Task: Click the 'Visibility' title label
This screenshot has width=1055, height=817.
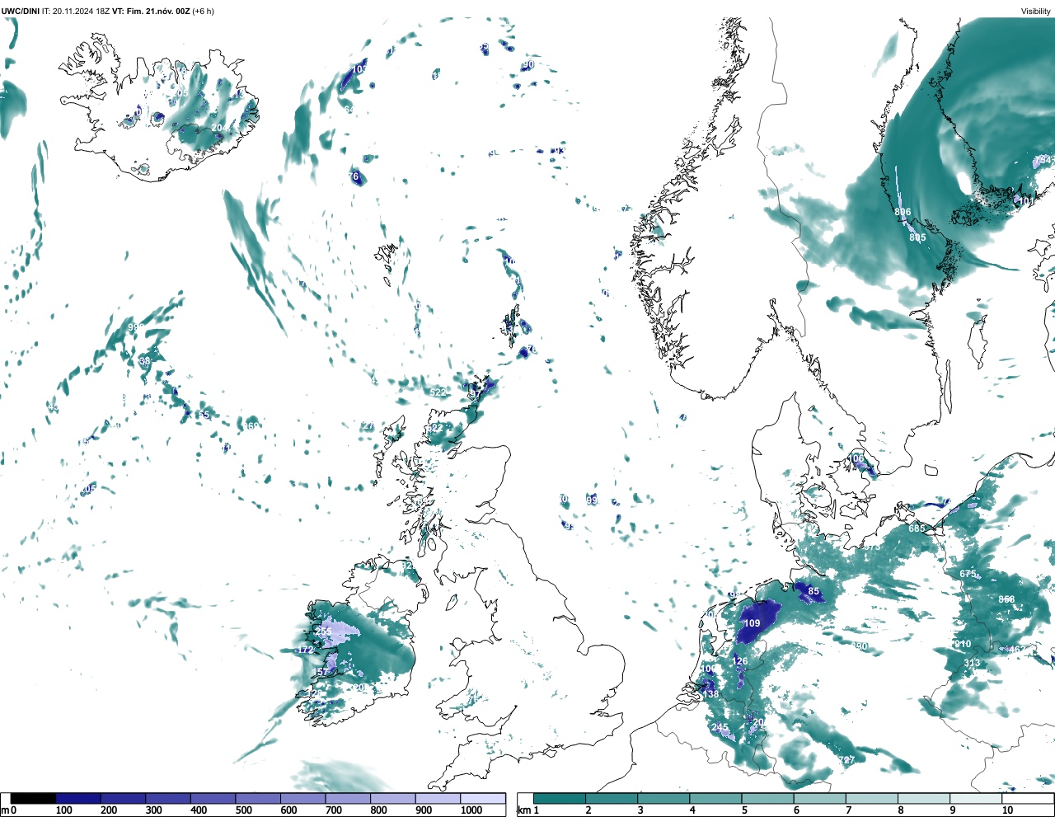Action: point(1036,11)
